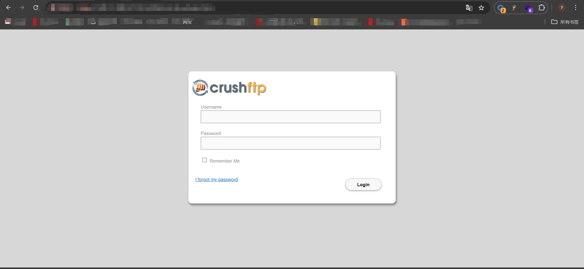Bookmark this page with the star icon
This screenshot has height=269, width=584.
coord(481,8)
